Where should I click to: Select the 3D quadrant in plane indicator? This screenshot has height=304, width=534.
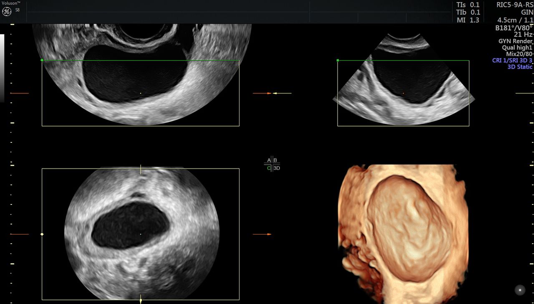click(277, 168)
